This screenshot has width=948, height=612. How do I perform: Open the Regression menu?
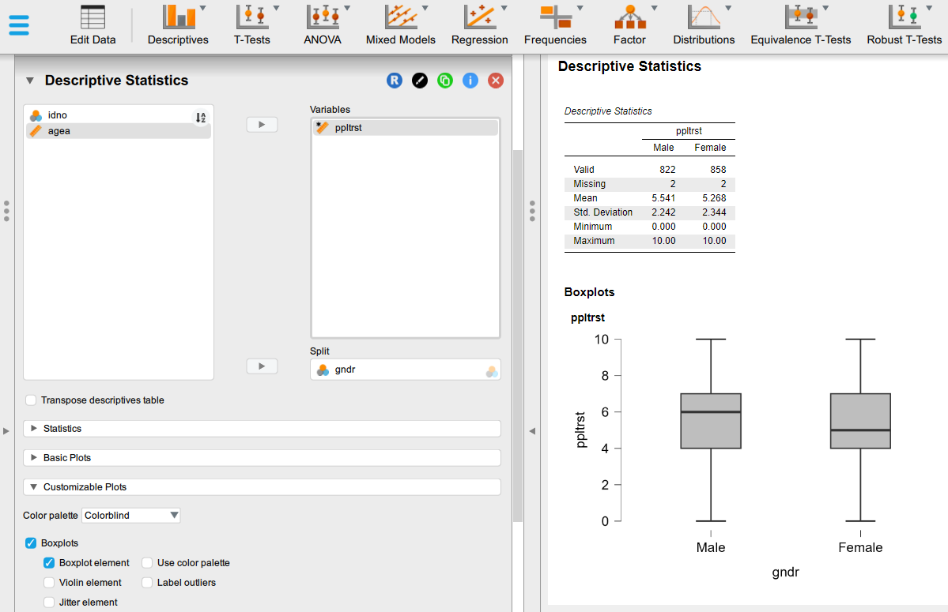479,24
